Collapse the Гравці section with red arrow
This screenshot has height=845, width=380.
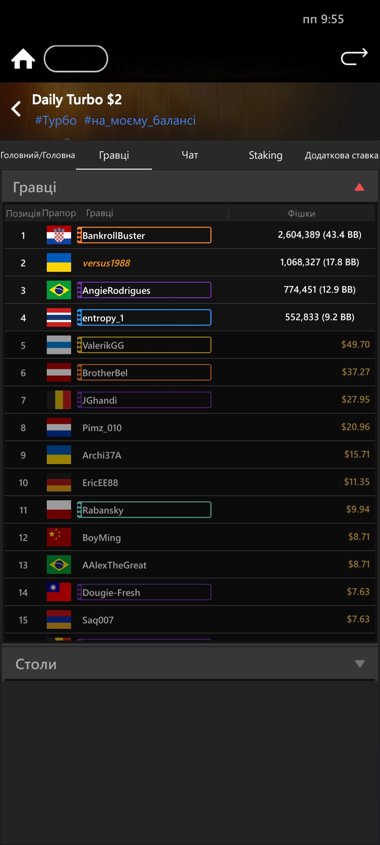coord(359,187)
